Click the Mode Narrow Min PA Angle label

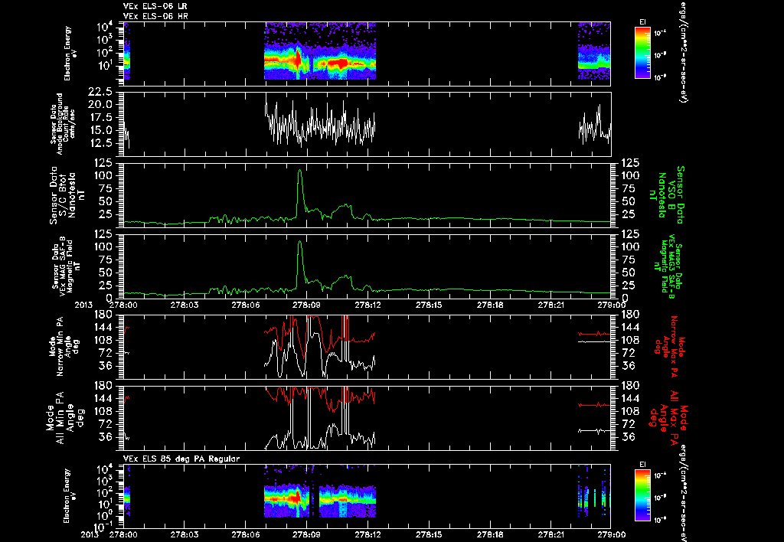click(x=64, y=347)
